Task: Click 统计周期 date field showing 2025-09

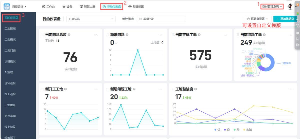Action: point(161,19)
